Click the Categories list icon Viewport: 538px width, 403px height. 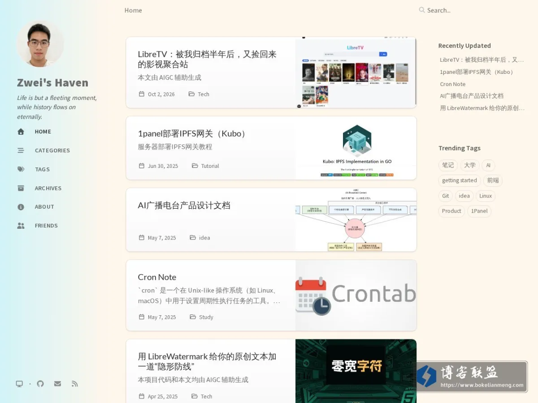point(21,150)
